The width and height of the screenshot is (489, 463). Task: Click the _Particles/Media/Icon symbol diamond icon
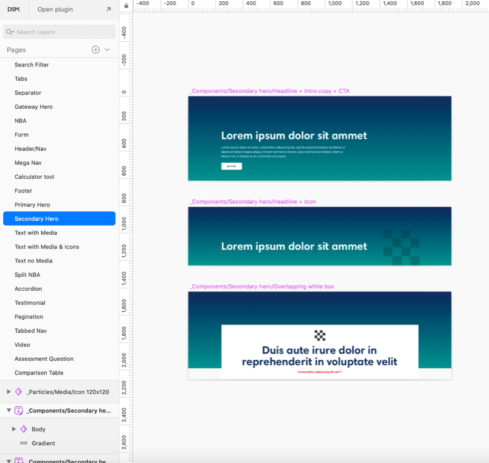pyautogui.click(x=18, y=392)
